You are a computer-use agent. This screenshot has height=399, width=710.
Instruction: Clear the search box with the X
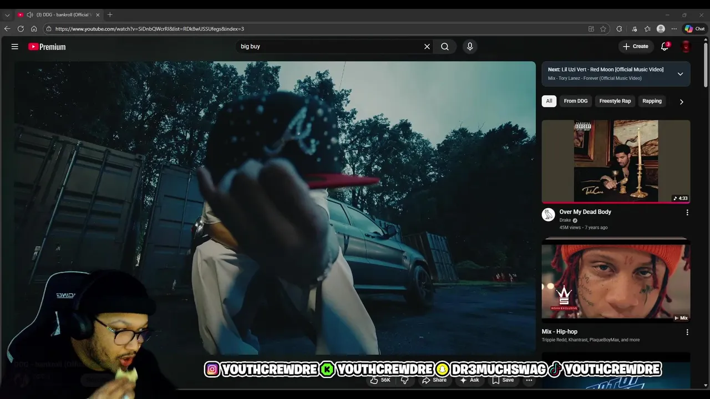(x=427, y=47)
